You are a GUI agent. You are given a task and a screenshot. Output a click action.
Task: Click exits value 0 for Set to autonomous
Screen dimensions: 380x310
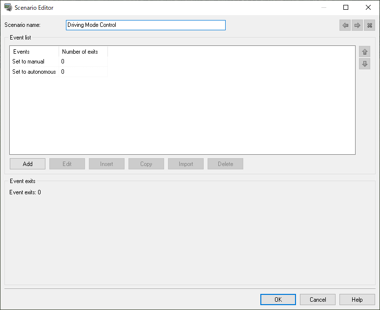[63, 72]
